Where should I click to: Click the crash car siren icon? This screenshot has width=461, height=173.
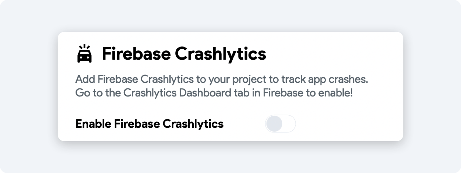click(84, 54)
